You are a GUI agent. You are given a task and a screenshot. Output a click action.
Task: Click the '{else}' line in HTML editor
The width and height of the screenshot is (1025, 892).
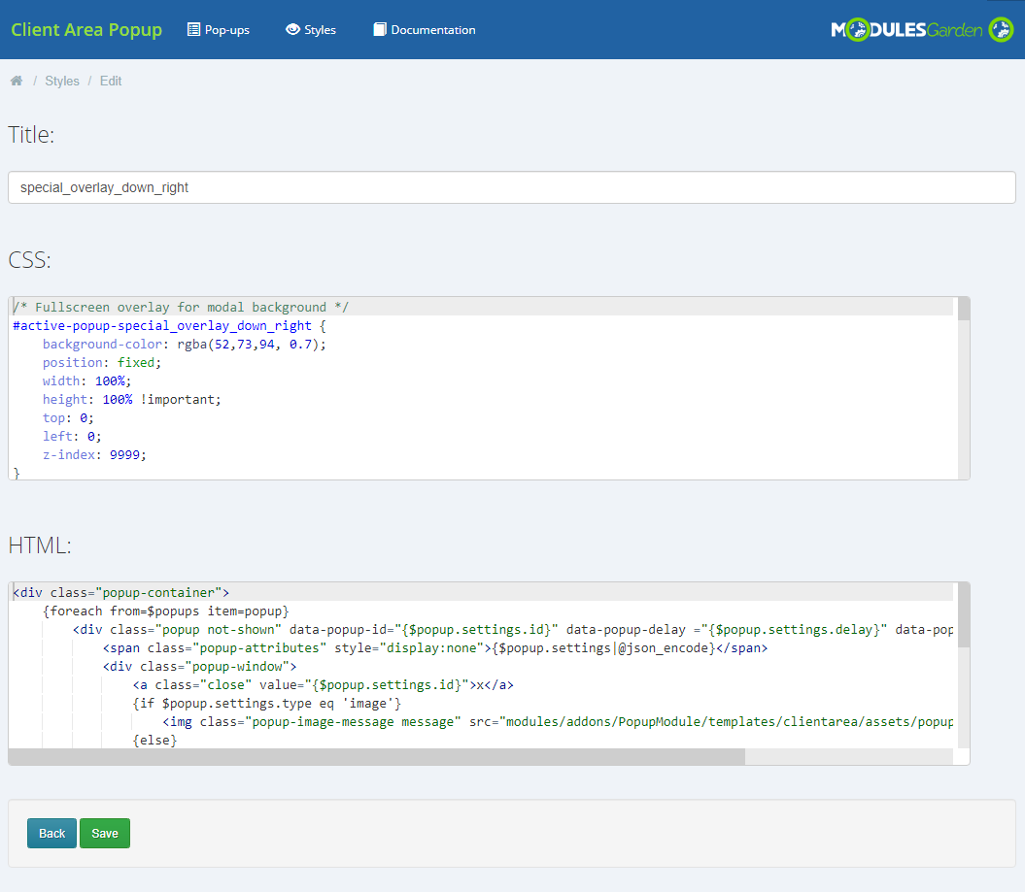[x=154, y=740]
